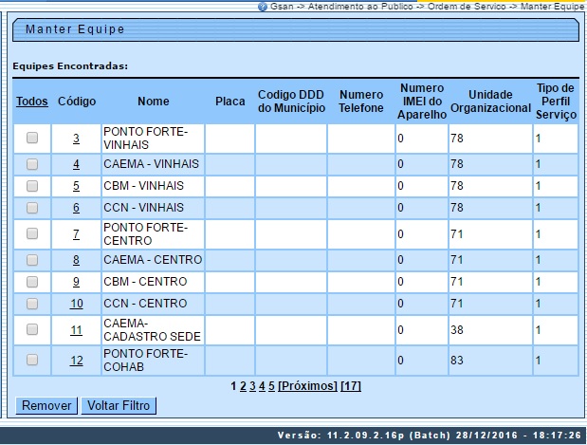
Task: Open team code 8 link
Action: (76, 260)
